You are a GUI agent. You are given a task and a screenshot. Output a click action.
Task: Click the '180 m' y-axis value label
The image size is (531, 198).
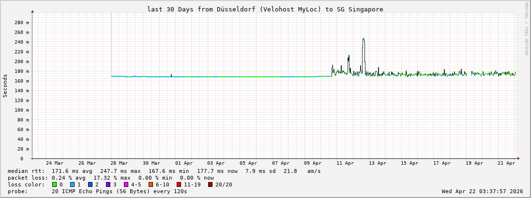(21, 71)
